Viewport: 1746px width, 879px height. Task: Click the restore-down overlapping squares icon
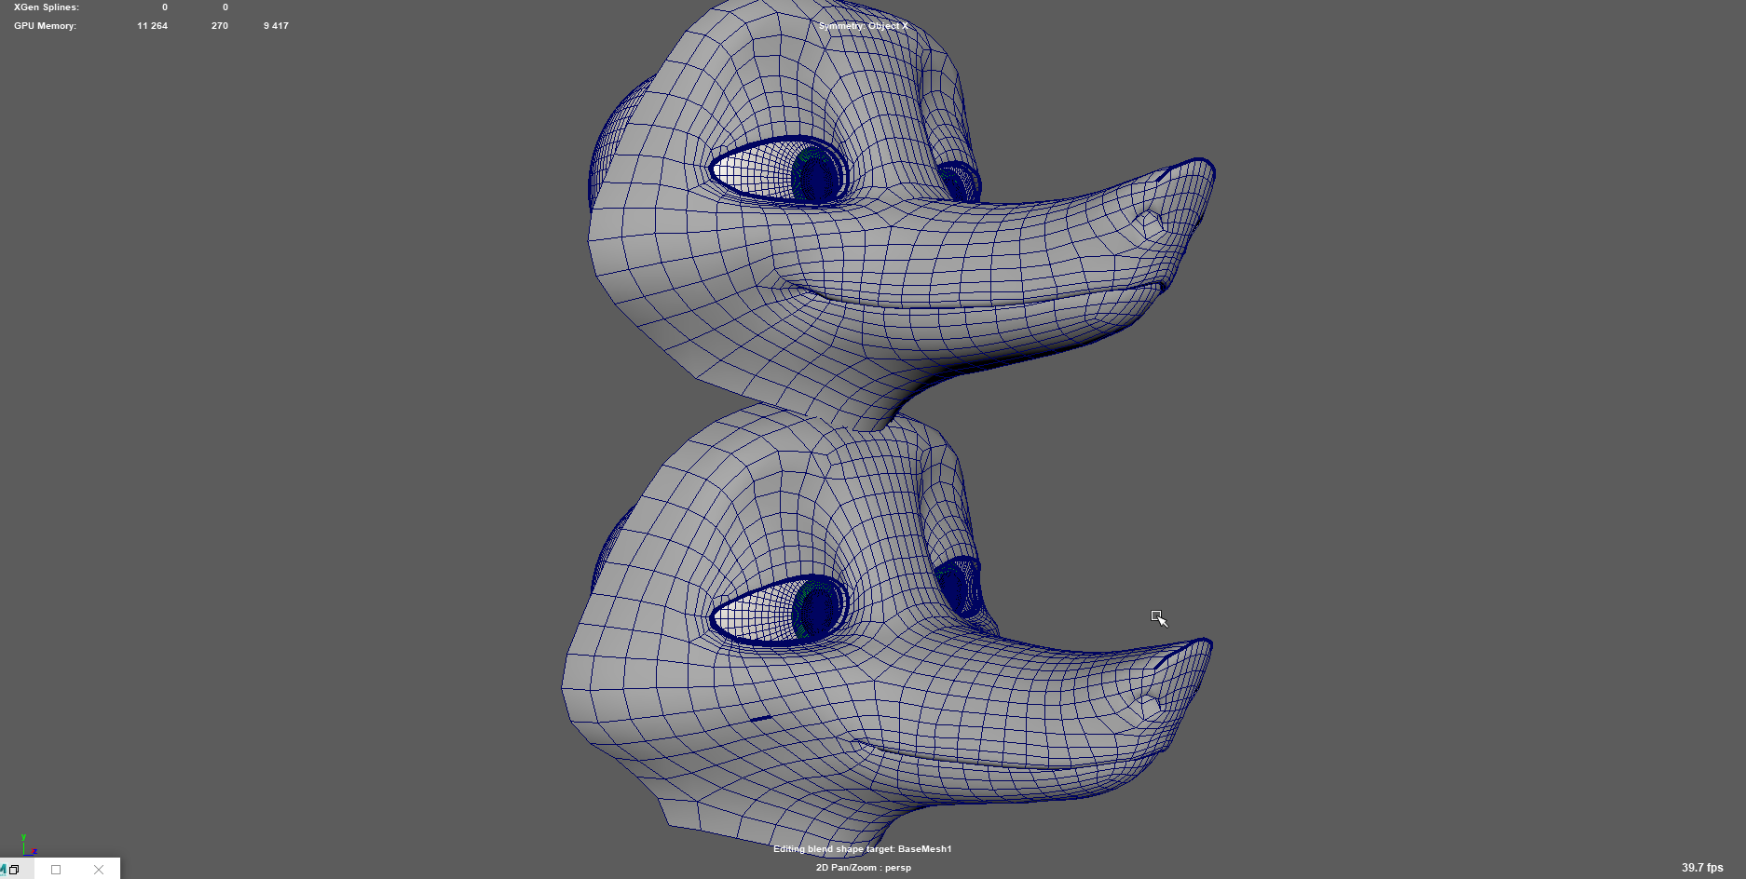point(14,870)
